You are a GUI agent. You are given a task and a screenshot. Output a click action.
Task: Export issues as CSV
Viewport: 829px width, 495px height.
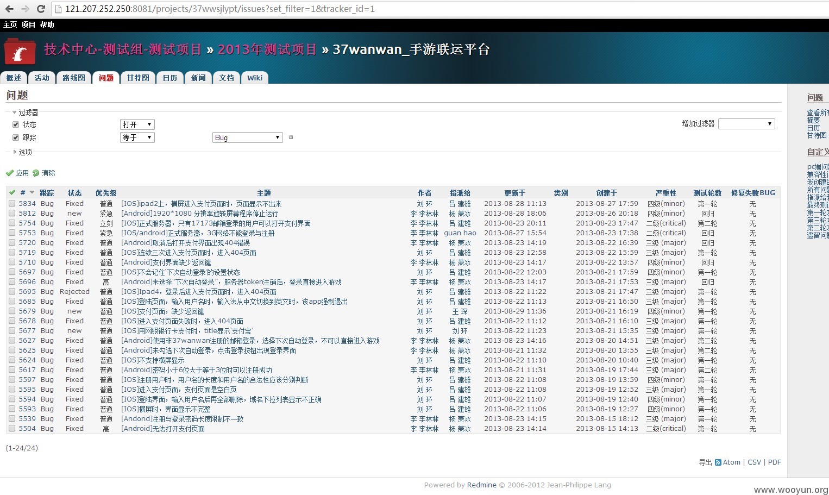pyautogui.click(x=754, y=462)
